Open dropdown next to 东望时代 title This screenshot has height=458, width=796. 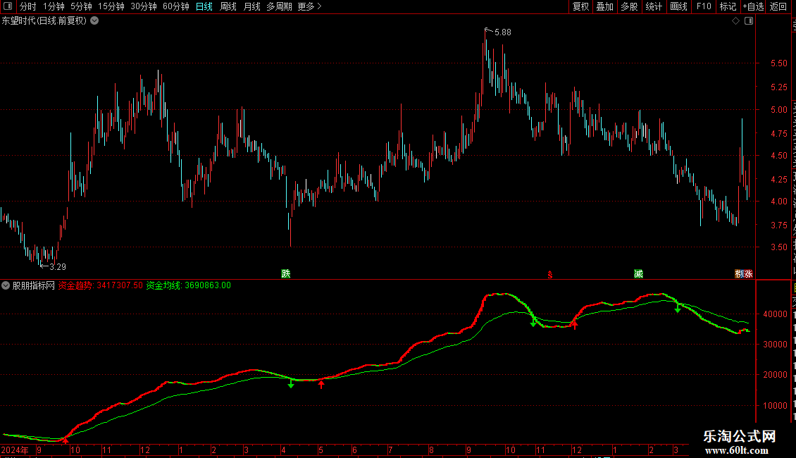94,21
